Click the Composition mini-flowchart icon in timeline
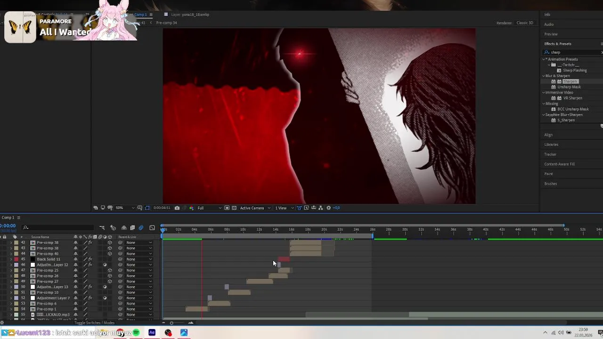 102,228
